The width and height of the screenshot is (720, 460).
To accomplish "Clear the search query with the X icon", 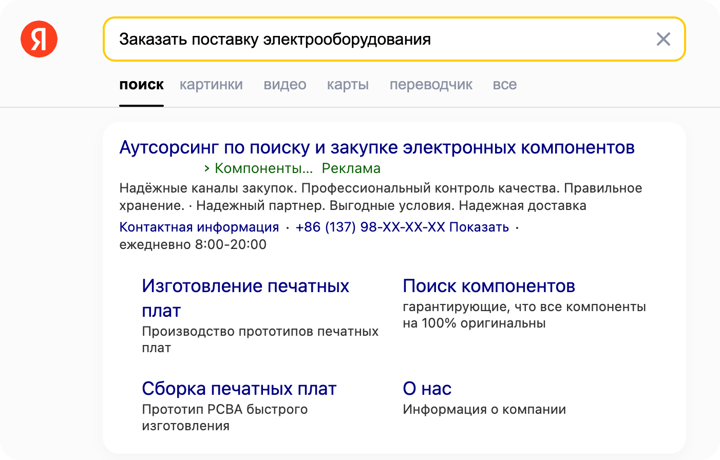I will [x=663, y=39].
